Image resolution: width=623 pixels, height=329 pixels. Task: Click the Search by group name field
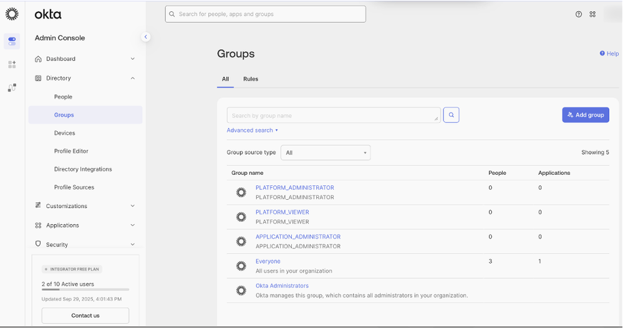(334, 115)
